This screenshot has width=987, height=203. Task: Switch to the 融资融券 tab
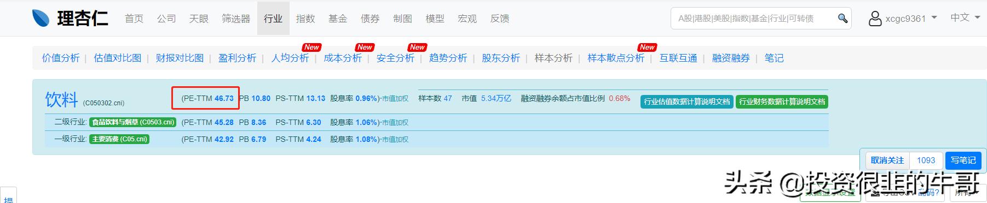pos(731,58)
